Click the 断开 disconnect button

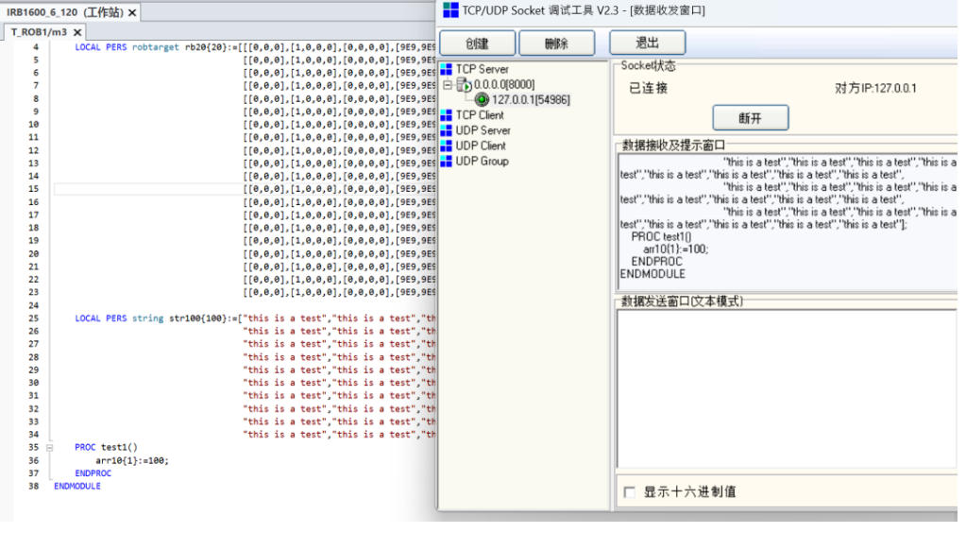750,118
